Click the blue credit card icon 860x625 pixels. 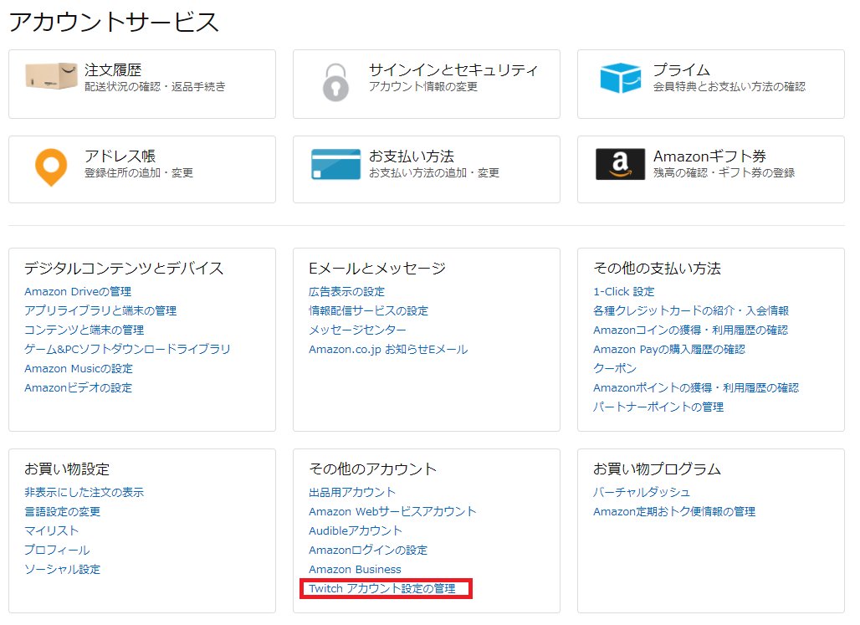[x=335, y=164]
